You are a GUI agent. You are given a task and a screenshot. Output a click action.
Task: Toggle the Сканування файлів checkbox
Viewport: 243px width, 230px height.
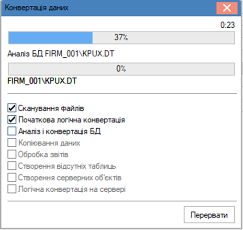12,108
